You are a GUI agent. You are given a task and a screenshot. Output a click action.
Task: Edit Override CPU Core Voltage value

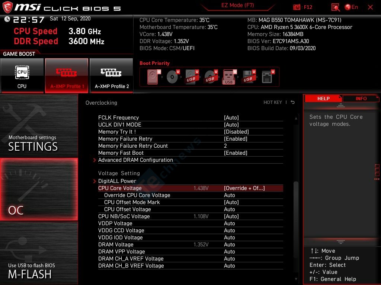point(229,195)
